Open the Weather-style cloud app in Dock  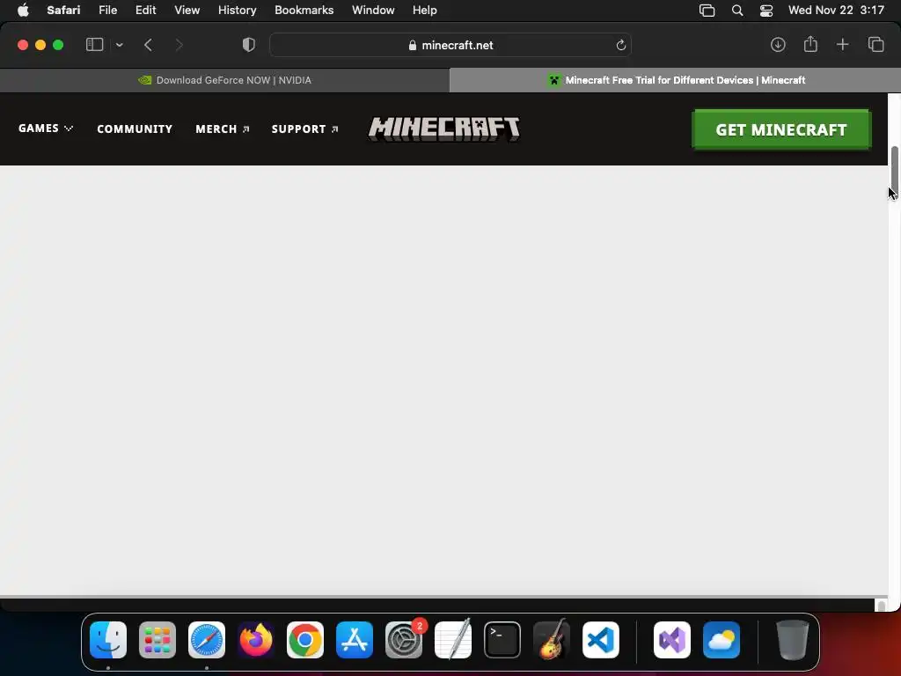(x=722, y=640)
